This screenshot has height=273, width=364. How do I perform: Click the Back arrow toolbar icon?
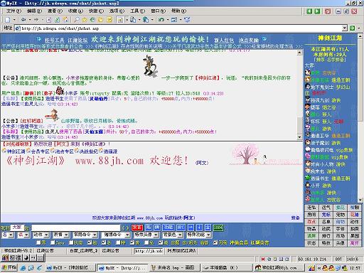(23, 20)
